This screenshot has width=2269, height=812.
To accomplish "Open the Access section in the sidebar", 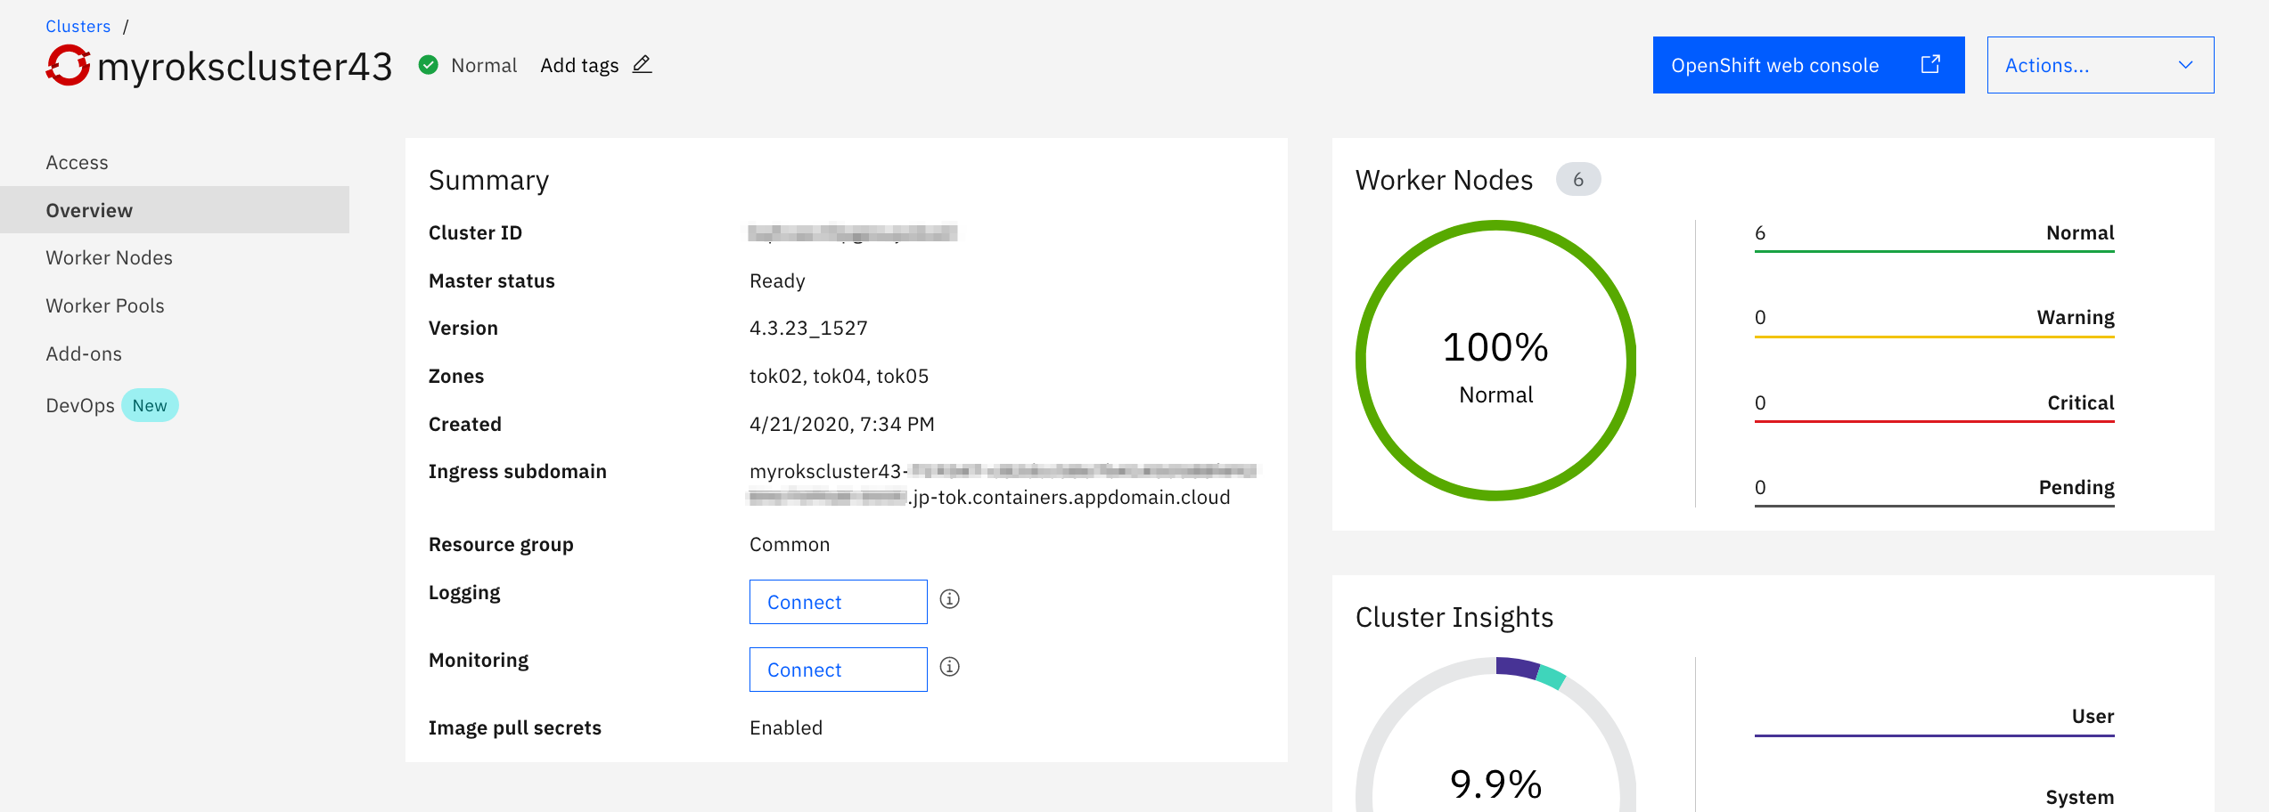I will point(78,163).
